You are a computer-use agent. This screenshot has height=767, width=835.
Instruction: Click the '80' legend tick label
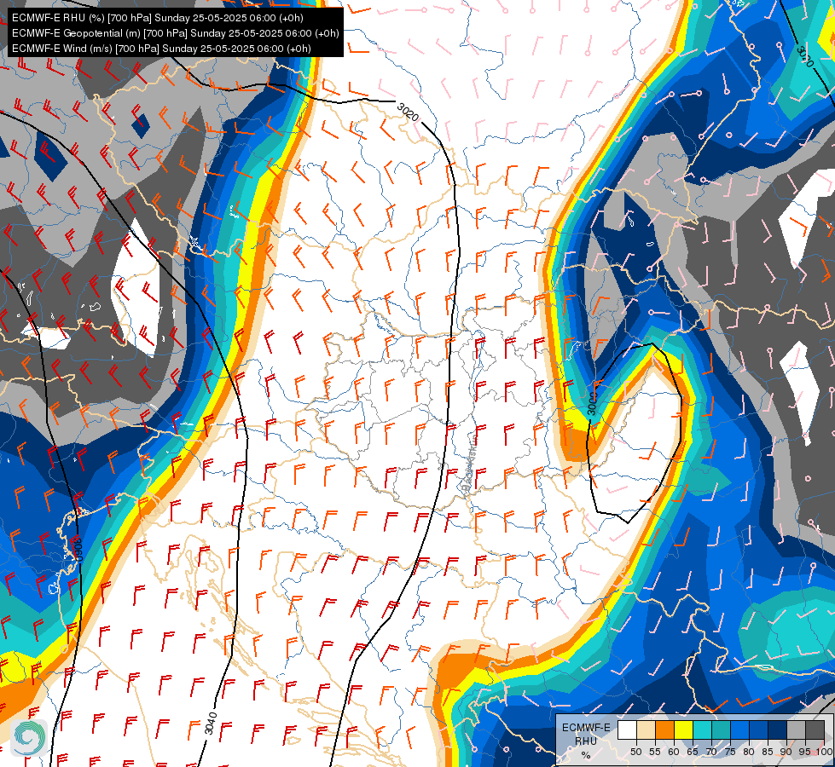click(749, 752)
